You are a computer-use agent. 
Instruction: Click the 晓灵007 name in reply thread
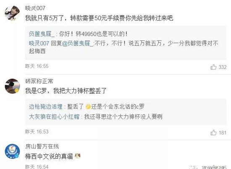pyautogui.click(x=39, y=43)
